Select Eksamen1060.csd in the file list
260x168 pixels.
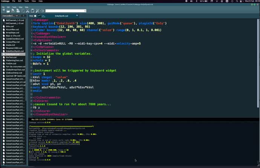[x=14, y=48]
